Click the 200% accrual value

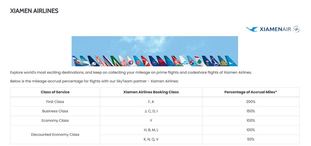click(x=251, y=102)
